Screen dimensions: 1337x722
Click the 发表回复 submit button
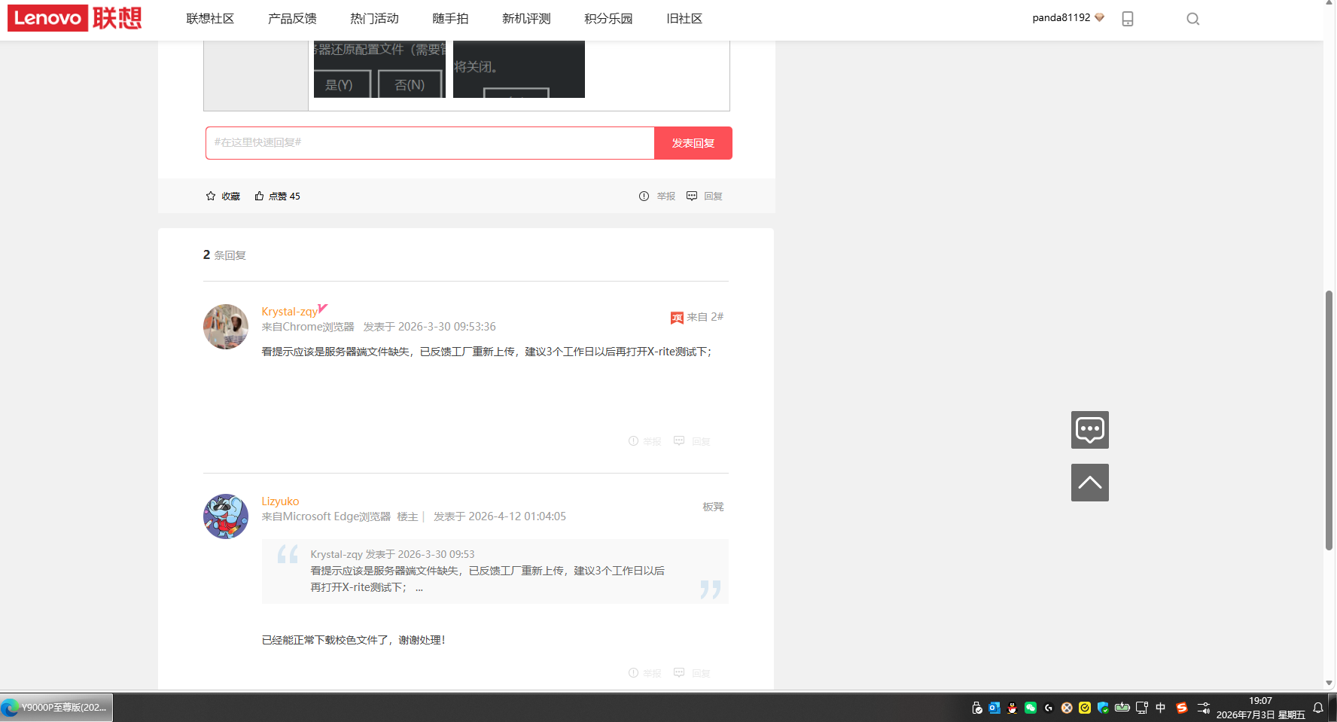[693, 143]
